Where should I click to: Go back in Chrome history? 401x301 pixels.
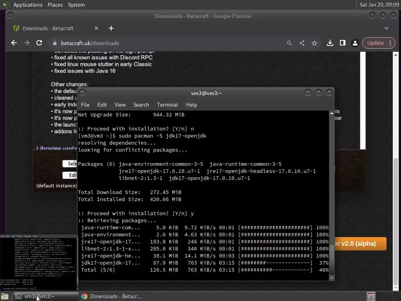tap(14, 43)
